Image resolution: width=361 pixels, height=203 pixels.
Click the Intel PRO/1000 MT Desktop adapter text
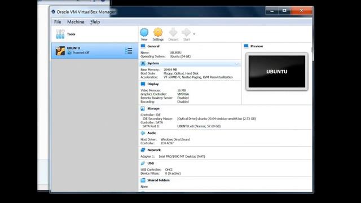coord(182,156)
